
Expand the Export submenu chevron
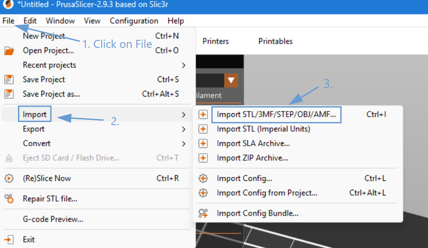tap(184, 129)
